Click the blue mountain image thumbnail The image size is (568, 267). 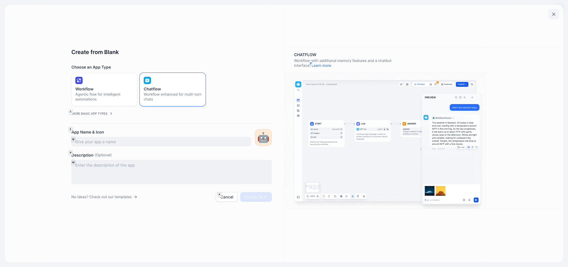click(429, 191)
